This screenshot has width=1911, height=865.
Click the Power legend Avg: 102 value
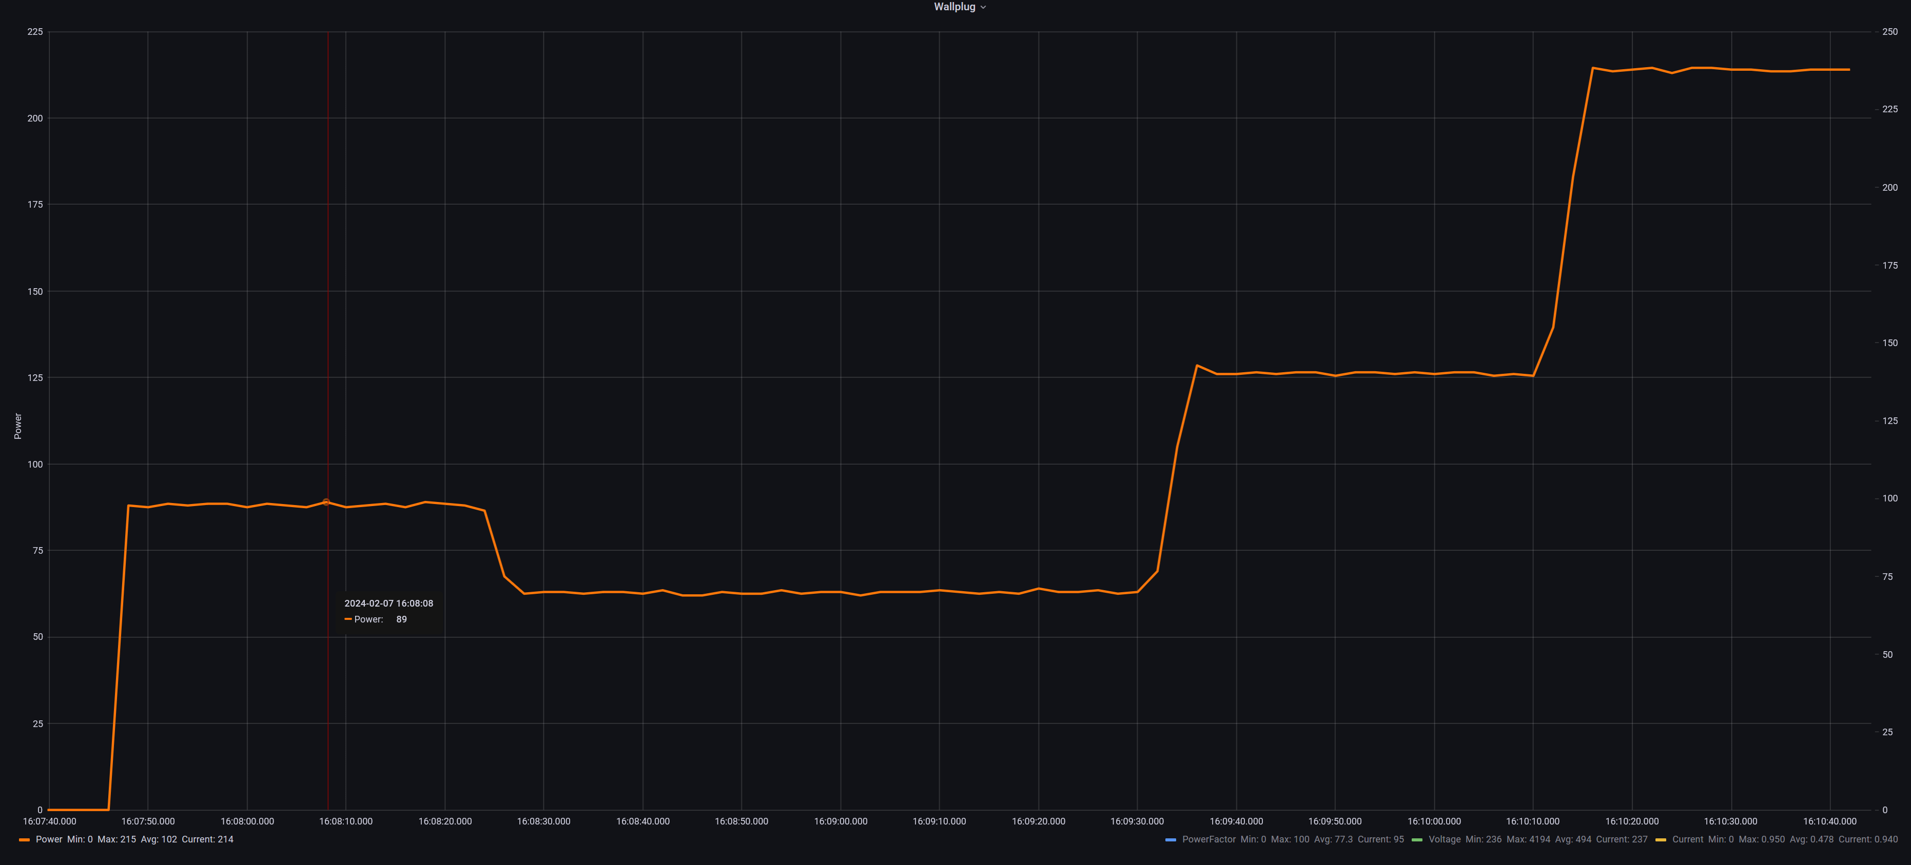click(159, 839)
